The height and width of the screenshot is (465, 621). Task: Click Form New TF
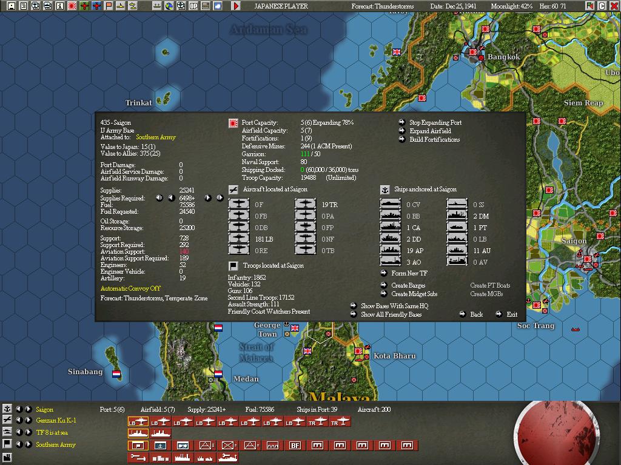point(409,273)
